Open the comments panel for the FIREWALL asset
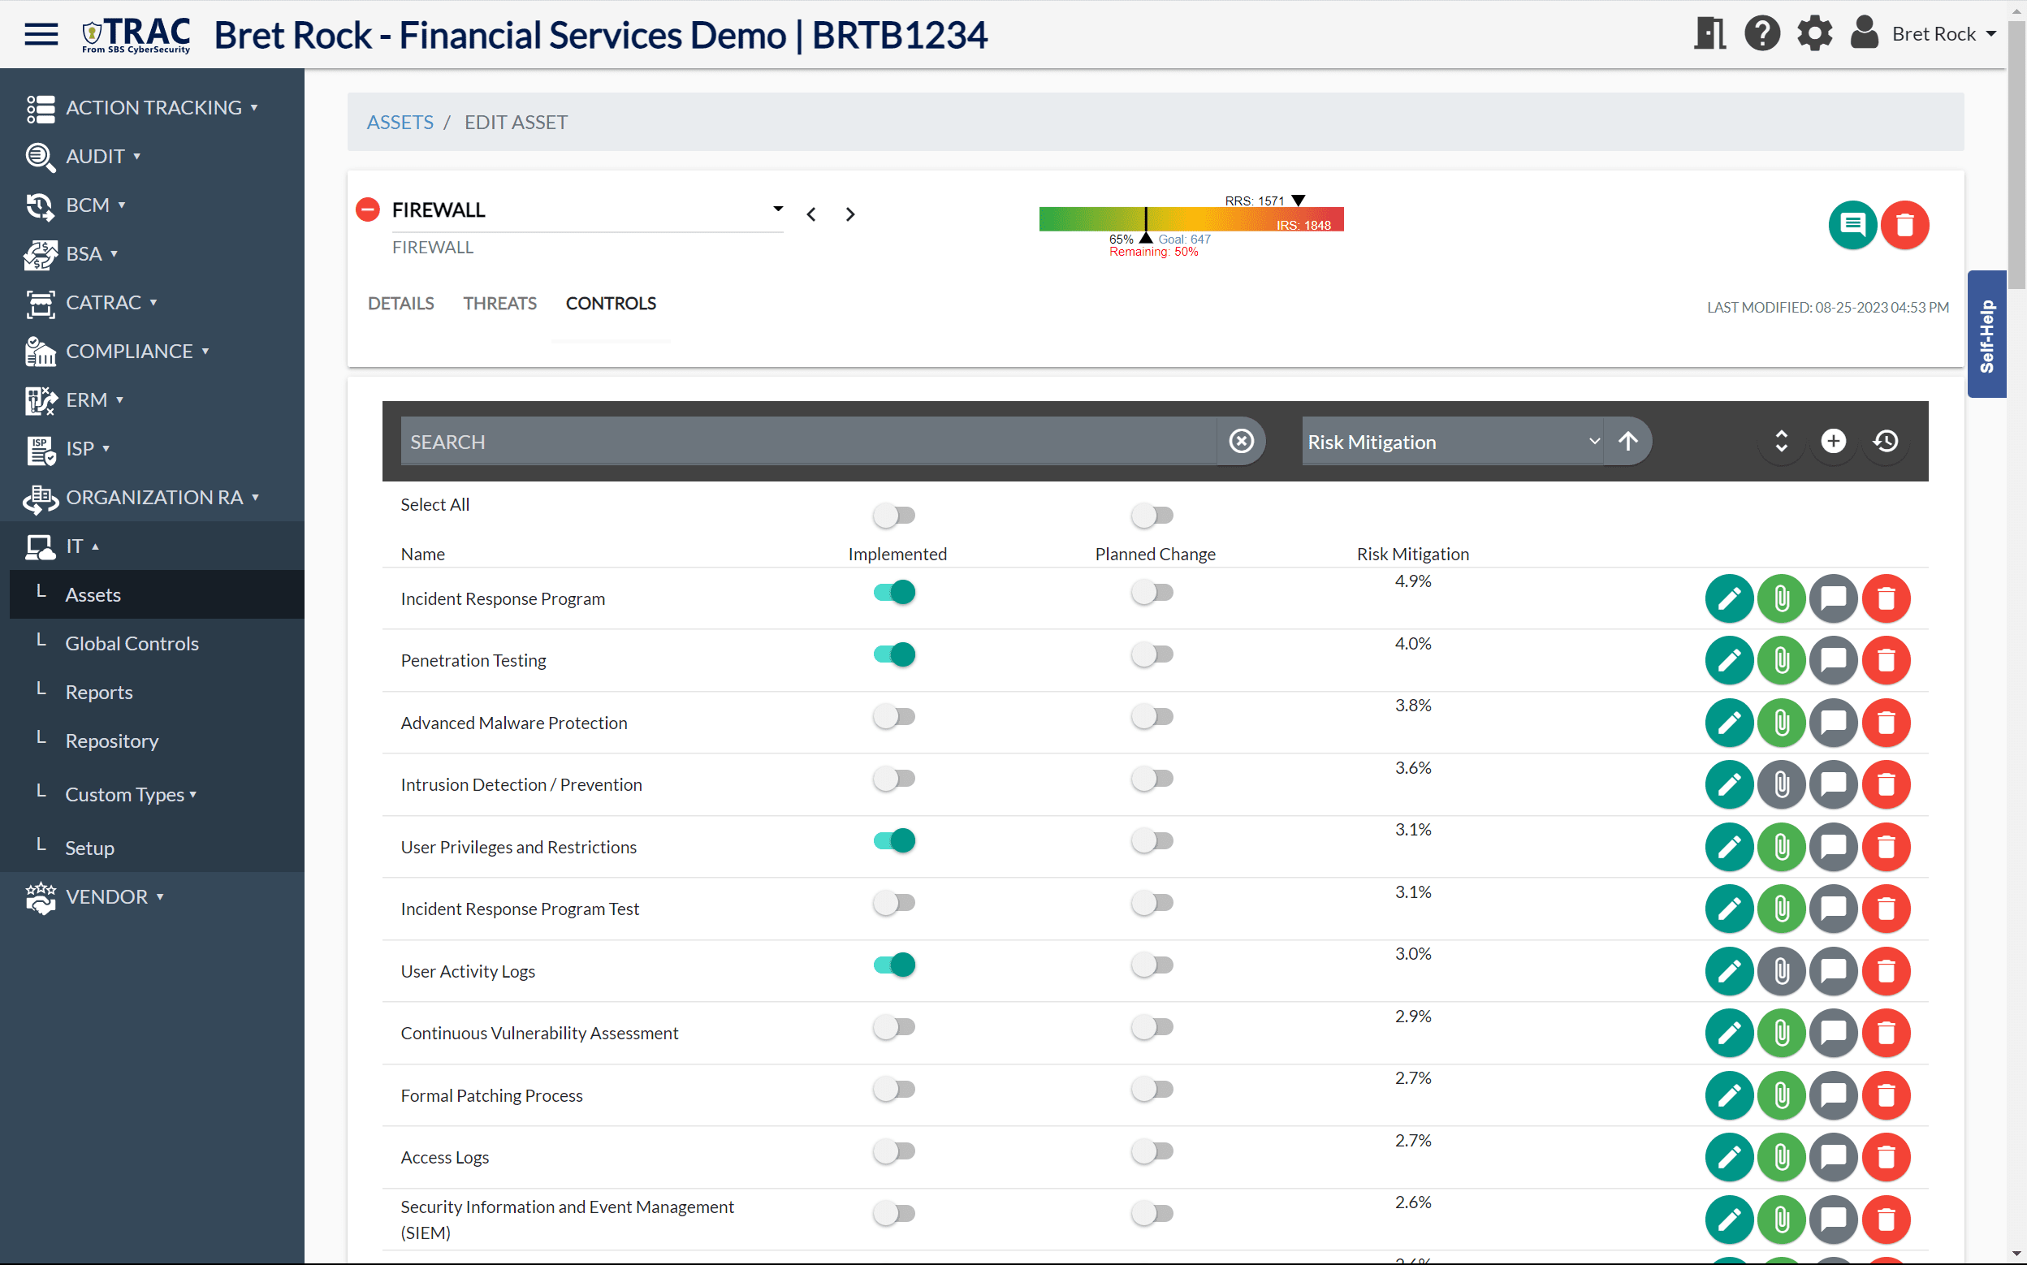The width and height of the screenshot is (2027, 1265). coord(1852,224)
